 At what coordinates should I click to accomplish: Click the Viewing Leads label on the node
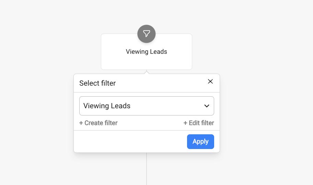pyautogui.click(x=147, y=52)
